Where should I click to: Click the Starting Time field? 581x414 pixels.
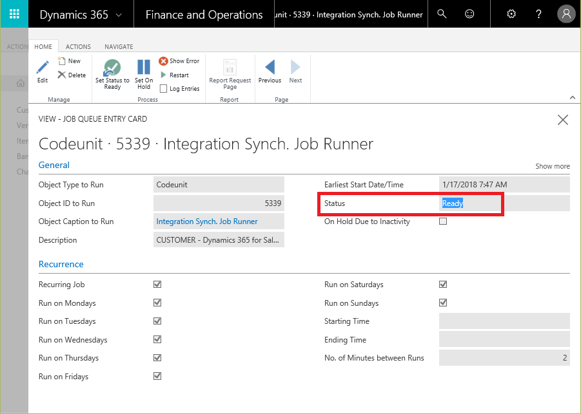504,321
